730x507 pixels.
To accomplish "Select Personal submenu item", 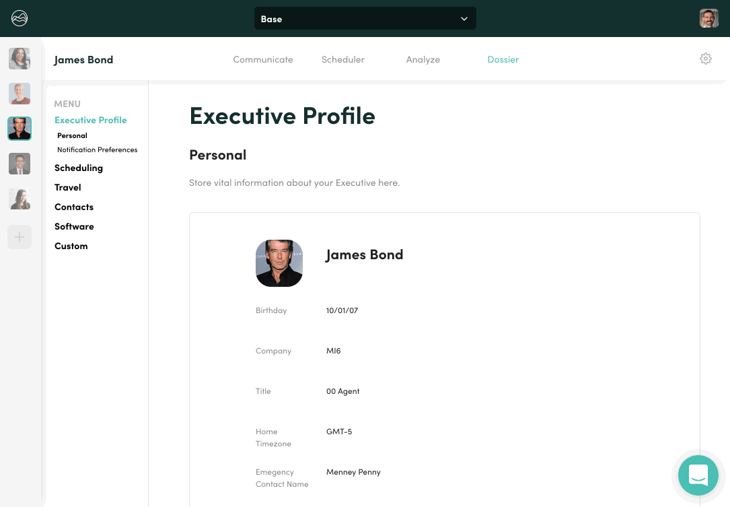I will [x=72, y=135].
